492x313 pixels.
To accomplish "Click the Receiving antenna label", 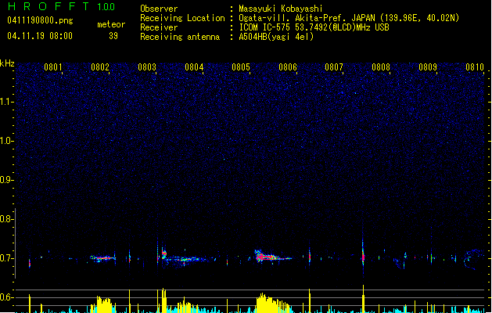I will (x=180, y=37).
